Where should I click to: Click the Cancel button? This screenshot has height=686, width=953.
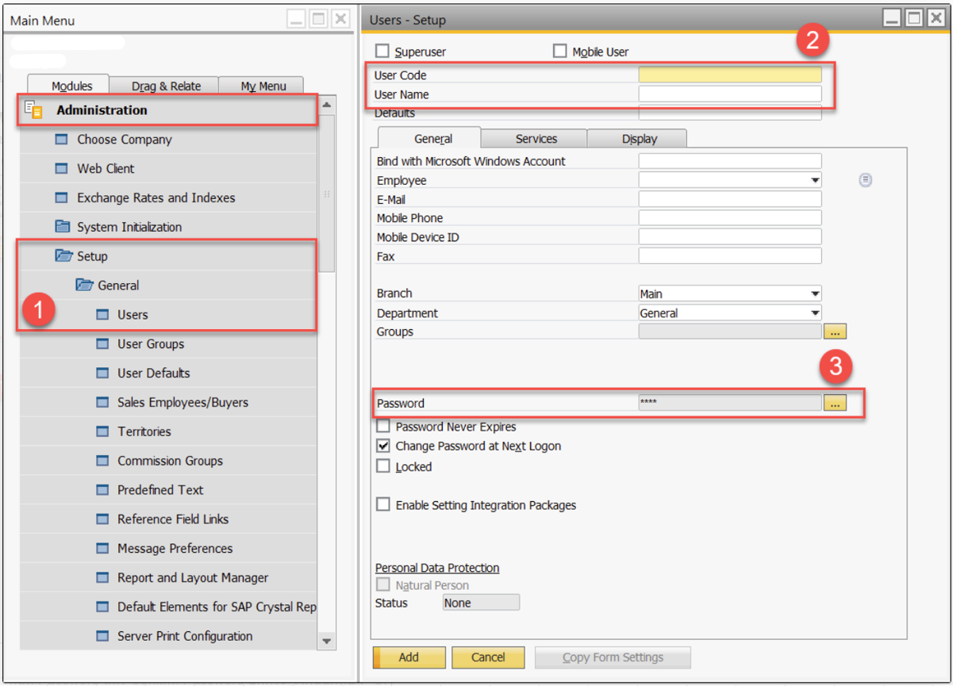[488, 657]
